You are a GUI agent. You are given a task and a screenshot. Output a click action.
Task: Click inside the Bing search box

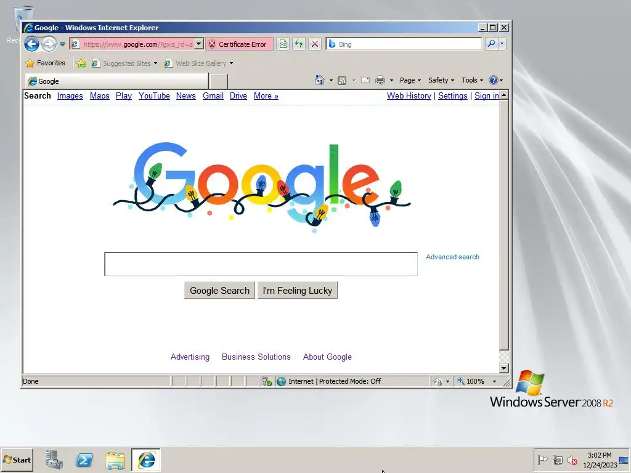(x=404, y=44)
